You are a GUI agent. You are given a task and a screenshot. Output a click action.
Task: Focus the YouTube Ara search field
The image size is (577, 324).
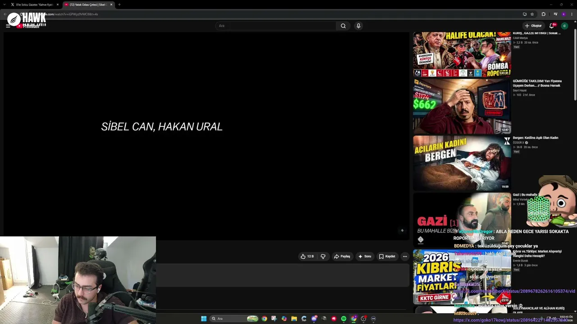tap(276, 26)
